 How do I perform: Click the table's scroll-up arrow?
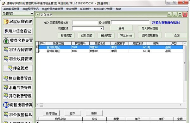click(185, 44)
